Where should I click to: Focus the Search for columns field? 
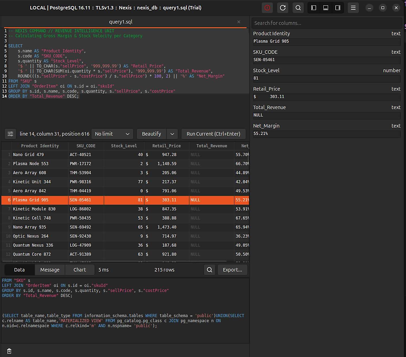coord(326,23)
